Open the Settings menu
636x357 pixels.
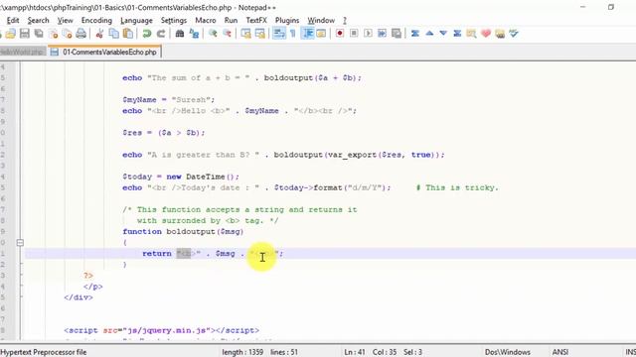coord(174,20)
